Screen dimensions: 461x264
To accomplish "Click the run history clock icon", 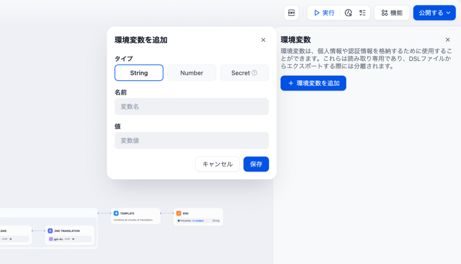I will coord(348,13).
